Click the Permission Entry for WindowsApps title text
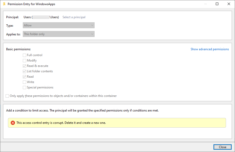The image size is (235, 152). tap(31, 4)
